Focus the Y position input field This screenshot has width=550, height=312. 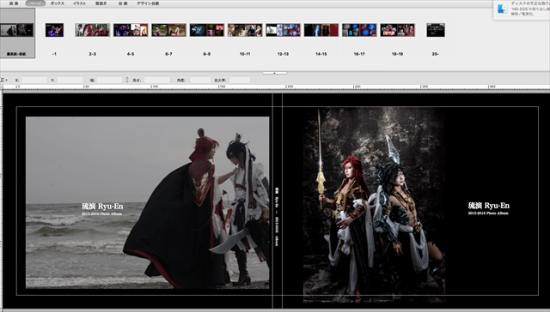pyautogui.click(x=70, y=80)
